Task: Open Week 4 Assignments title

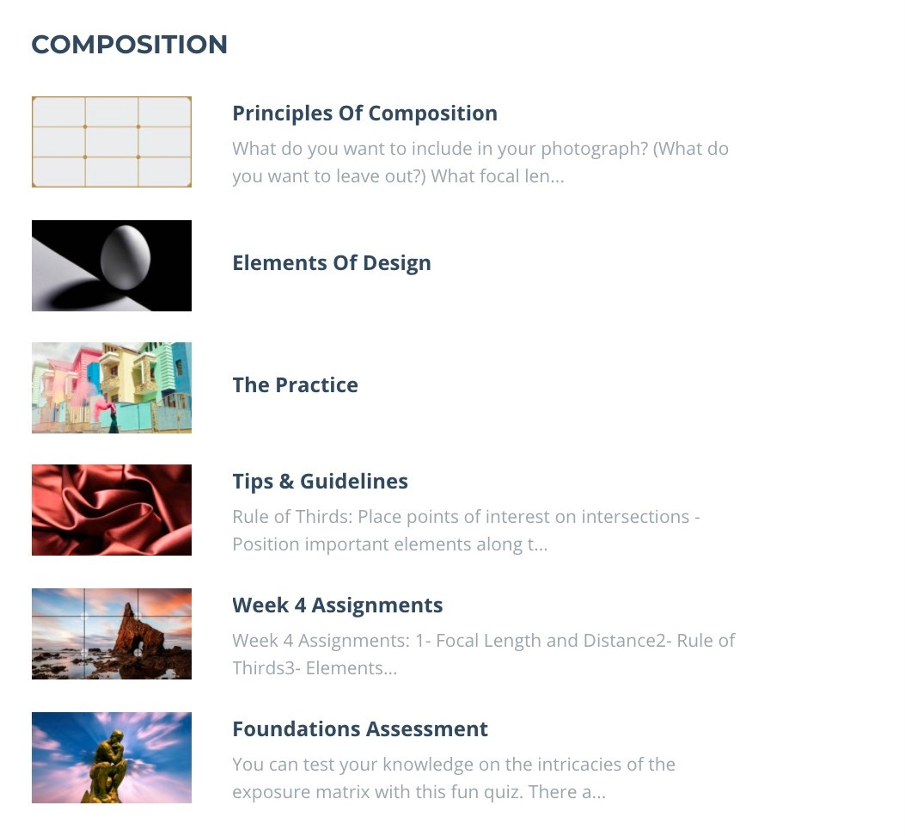Action: (338, 605)
